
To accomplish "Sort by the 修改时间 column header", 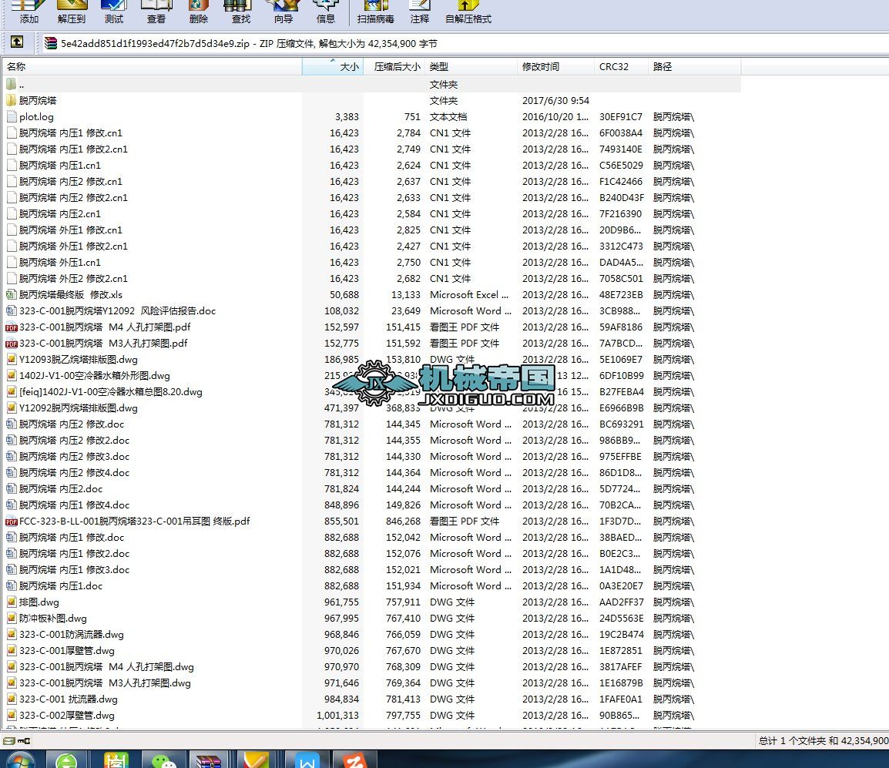I will [x=556, y=66].
